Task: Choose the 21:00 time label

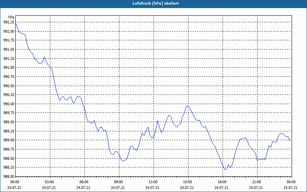Action: click(256, 182)
